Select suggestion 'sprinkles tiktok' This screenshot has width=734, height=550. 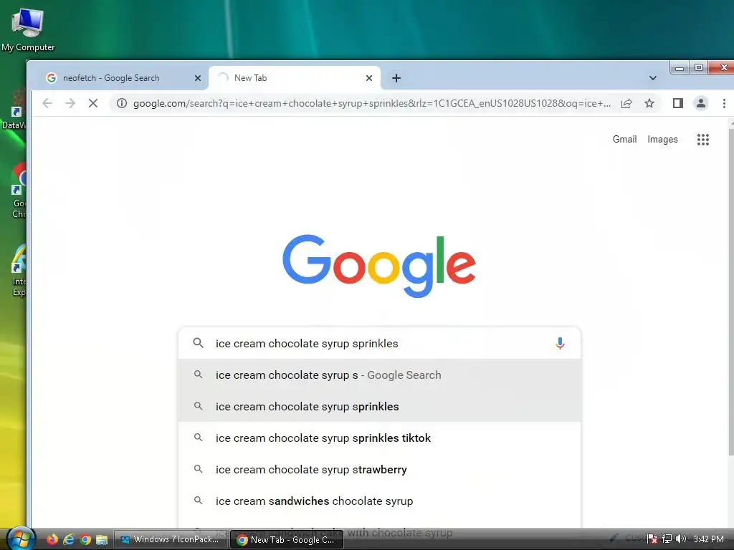pyautogui.click(x=379, y=438)
